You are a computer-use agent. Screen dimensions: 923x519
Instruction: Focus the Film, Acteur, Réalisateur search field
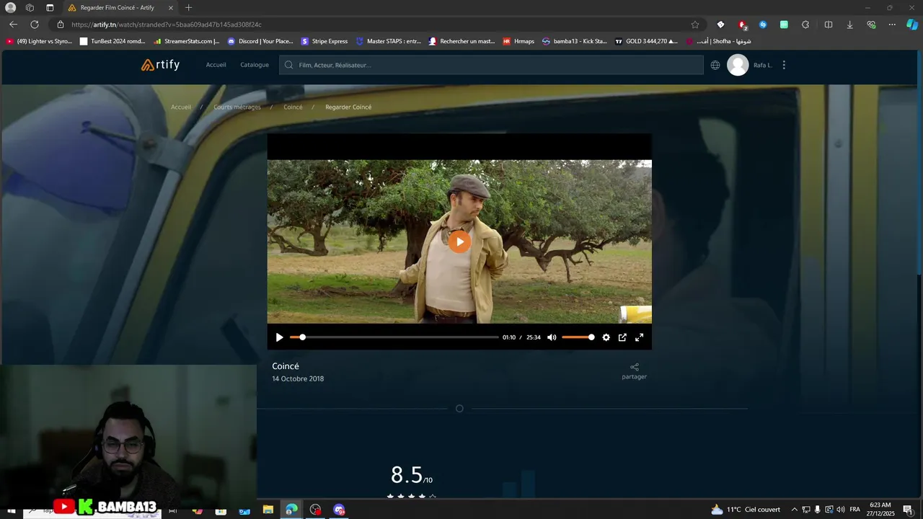491,65
